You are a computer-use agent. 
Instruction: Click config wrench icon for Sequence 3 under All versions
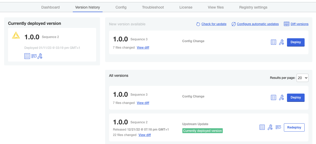[282, 98]
